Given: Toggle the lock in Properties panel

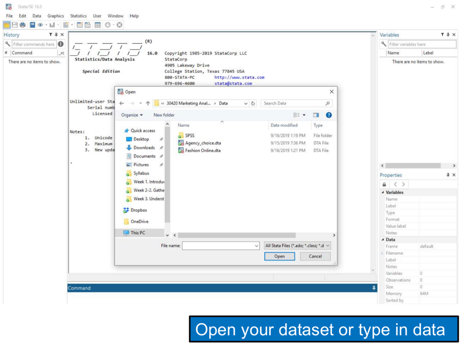Looking at the screenshot, I should 384,184.
